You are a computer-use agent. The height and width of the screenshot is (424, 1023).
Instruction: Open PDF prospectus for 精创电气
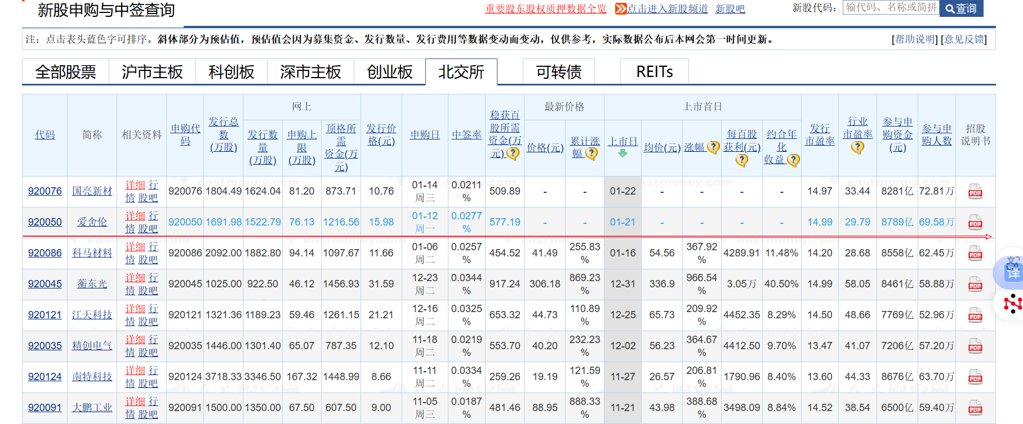click(975, 346)
